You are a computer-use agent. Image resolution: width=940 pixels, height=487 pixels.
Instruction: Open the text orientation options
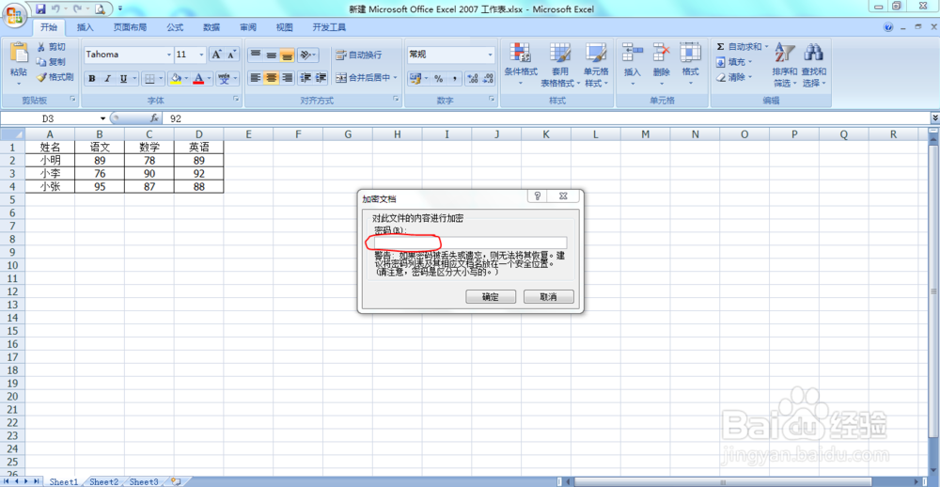click(x=307, y=55)
